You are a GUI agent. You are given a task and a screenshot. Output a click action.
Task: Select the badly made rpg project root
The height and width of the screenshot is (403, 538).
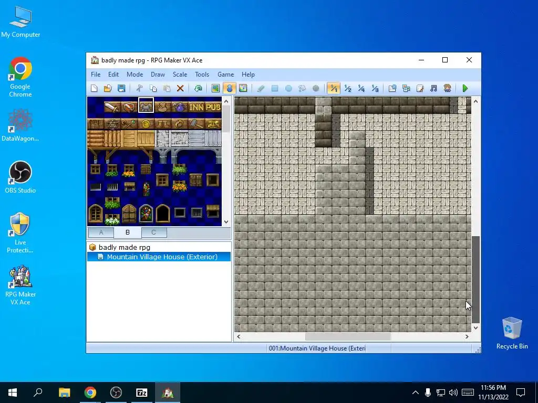coord(124,247)
